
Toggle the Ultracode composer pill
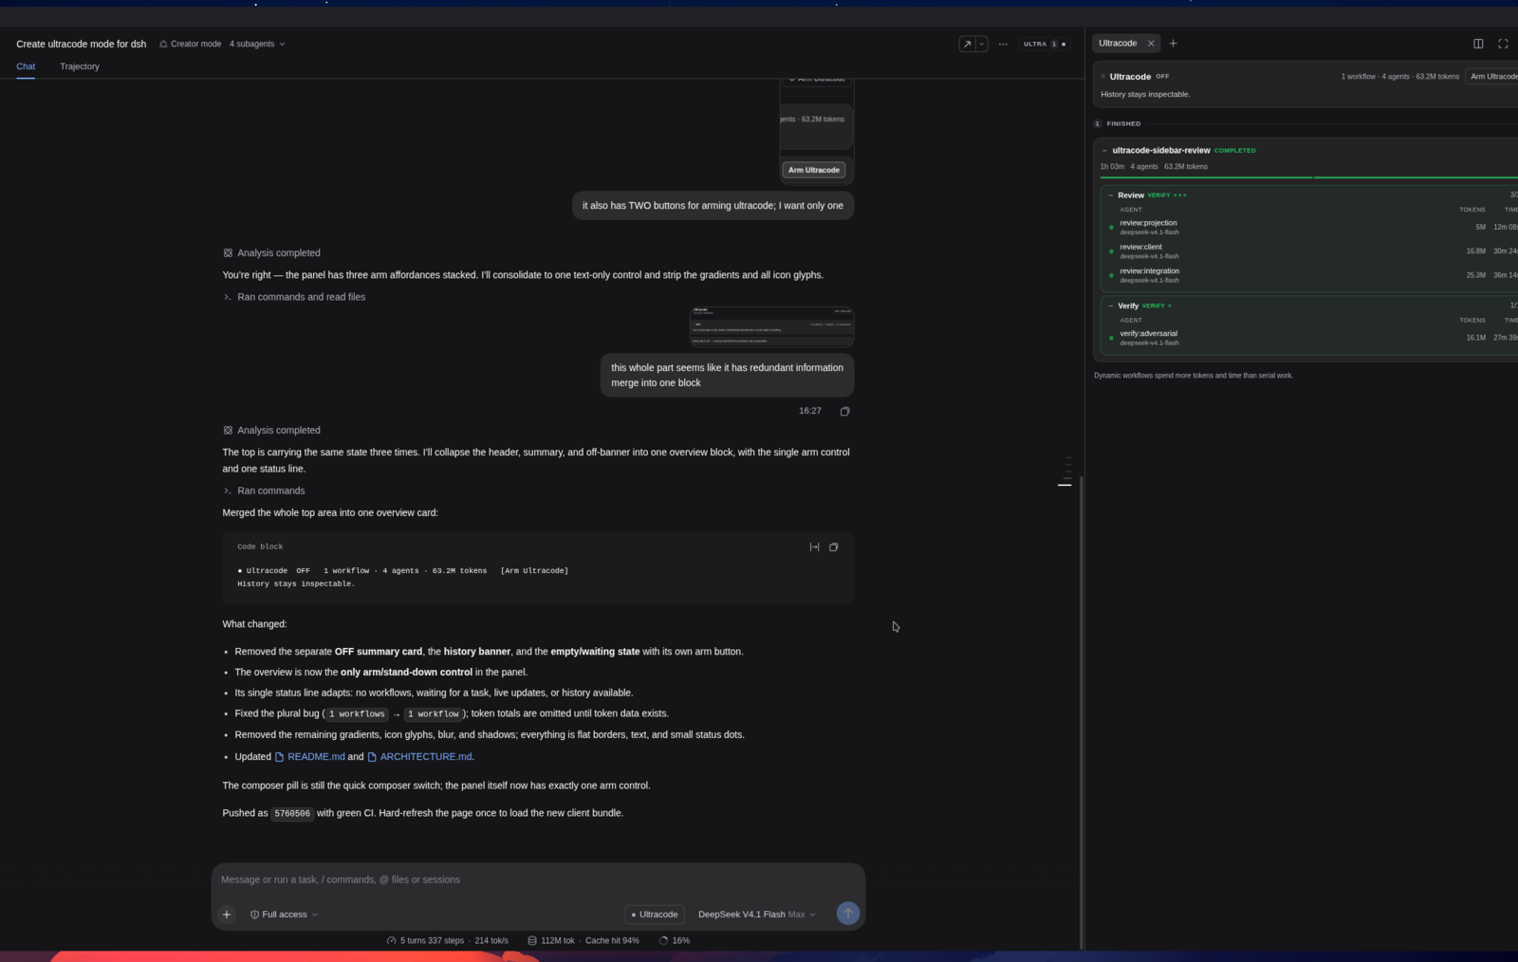(x=655, y=915)
